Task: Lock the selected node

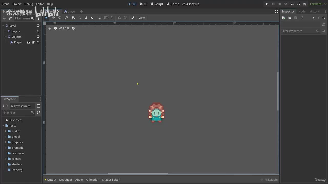Action: point(119,18)
